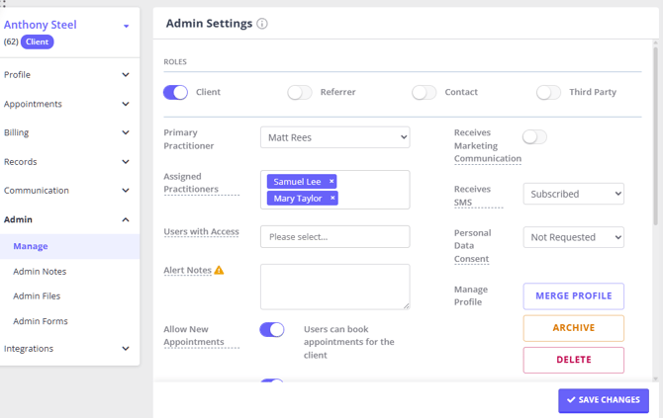Click the drag handle dots at top left
663x418 pixels.
(x=4, y=4)
